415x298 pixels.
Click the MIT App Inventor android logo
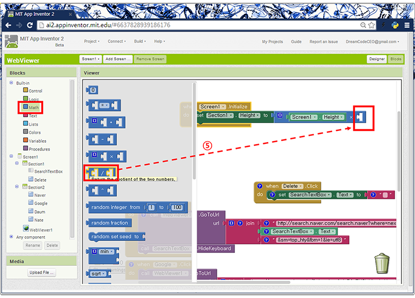pos(11,42)
